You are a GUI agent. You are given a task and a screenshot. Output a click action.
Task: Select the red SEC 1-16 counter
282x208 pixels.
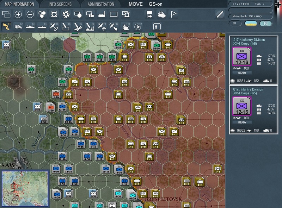click(x=56, y=94)
